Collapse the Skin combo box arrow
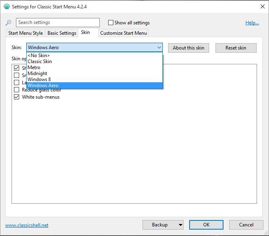 159,48
